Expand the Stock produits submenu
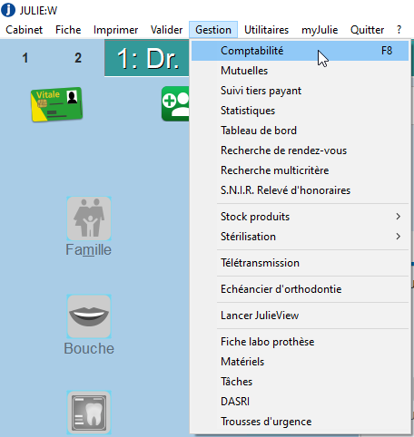Screen dimensions: 414x437 click(x=300, y=217)
